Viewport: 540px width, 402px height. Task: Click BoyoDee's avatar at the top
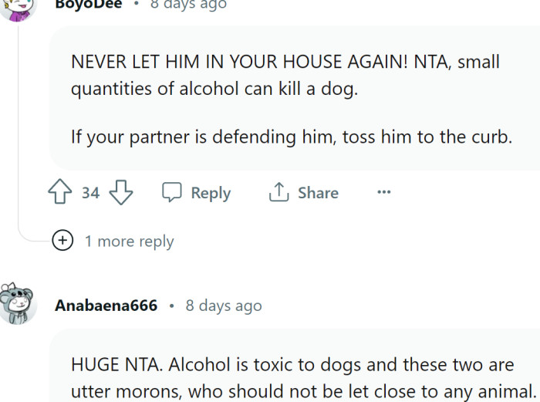tap(17, 6)
